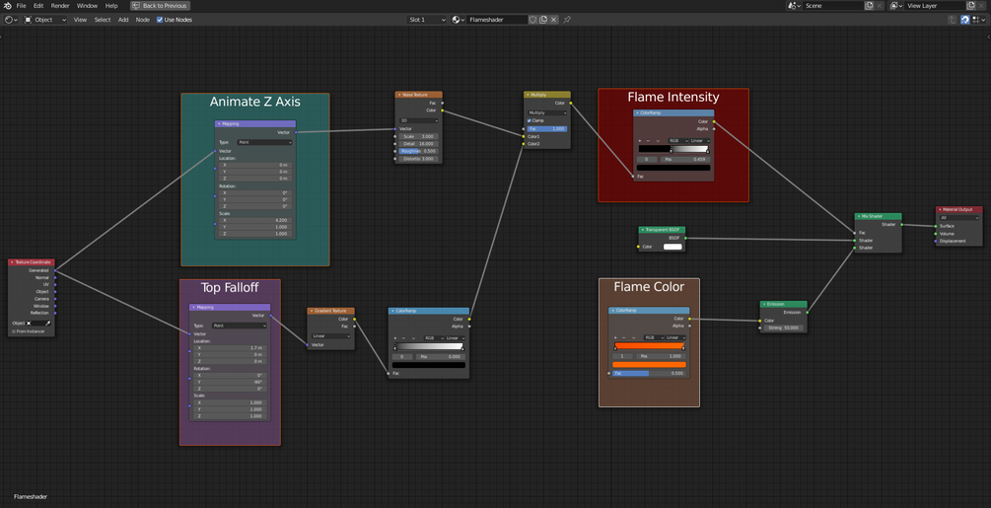Click the orange color swatch in Flame Color
Viewport: 991px width, 508px height.
coord(649,365)
